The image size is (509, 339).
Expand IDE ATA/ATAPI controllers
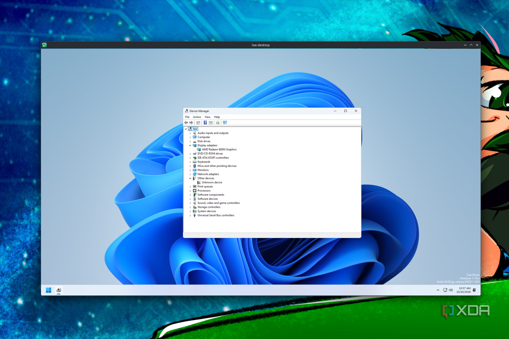click(190, 158)
